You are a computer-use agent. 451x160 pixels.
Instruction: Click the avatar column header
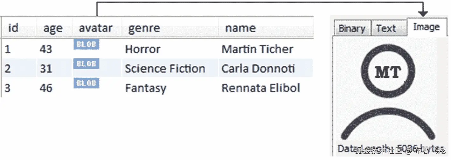tap(96, 28)
